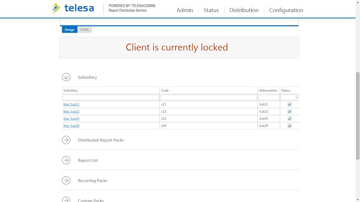Viewport: 360px width, 202px height.
Task: Focus the Subsidiary filter field
Action: tap(111, 97)
